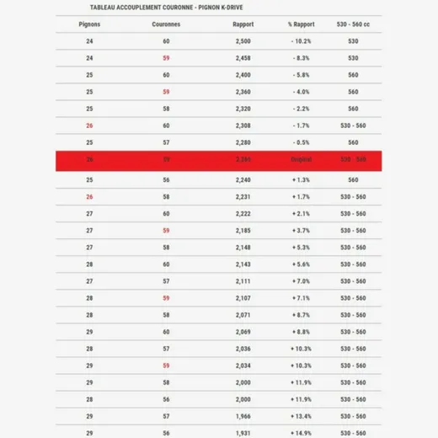The width and height of the screenshot is (438, 438).
Task: Click ratio value 2,500 in first row
Action: (243, 41)
